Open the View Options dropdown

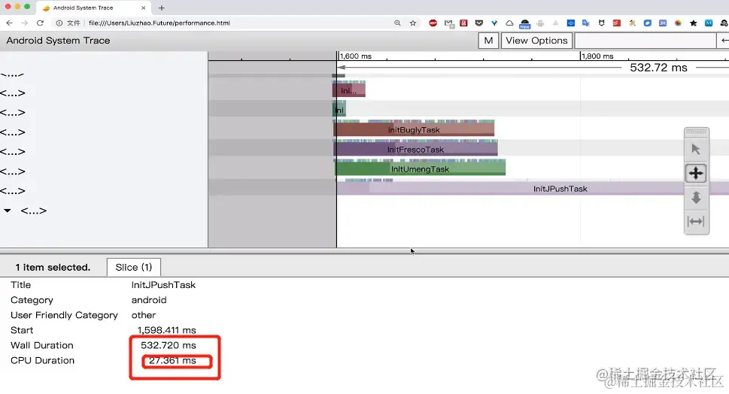pyautogui.click(x=536, y=41)
